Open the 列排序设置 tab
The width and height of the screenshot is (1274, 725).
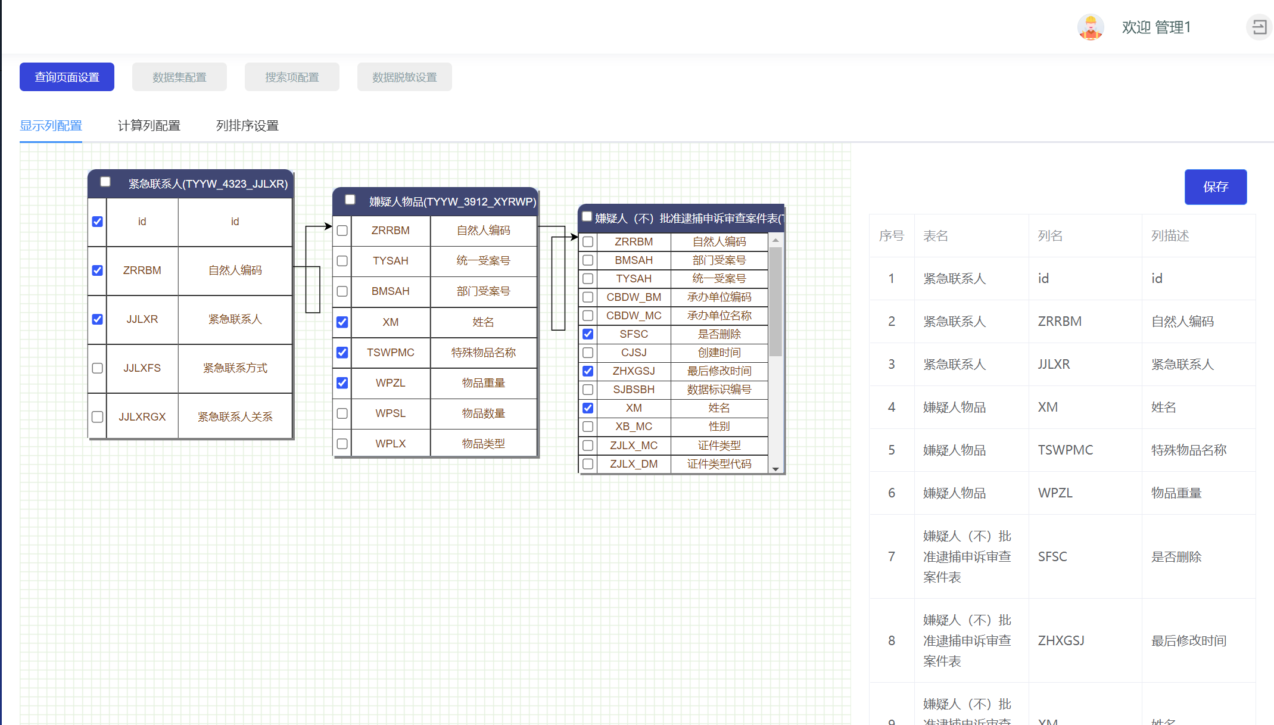[247, 126]
